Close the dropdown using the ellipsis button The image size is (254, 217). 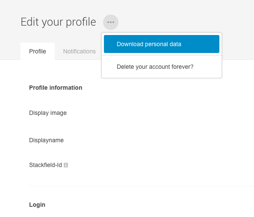[x=111, y=22]
